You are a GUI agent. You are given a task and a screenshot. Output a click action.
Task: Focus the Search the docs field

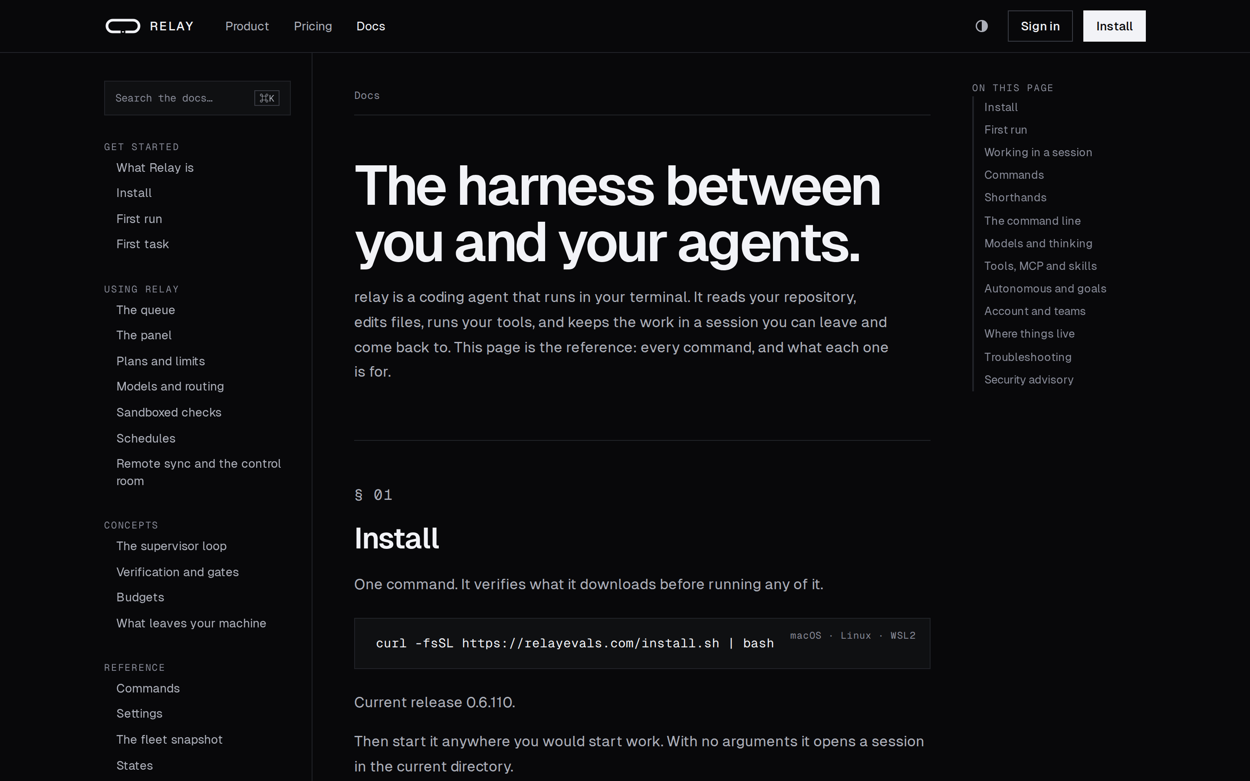(x=197, y=98)
